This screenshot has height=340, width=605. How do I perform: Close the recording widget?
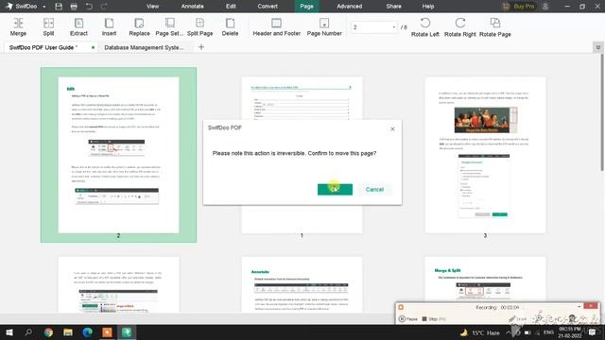[590, 306]
